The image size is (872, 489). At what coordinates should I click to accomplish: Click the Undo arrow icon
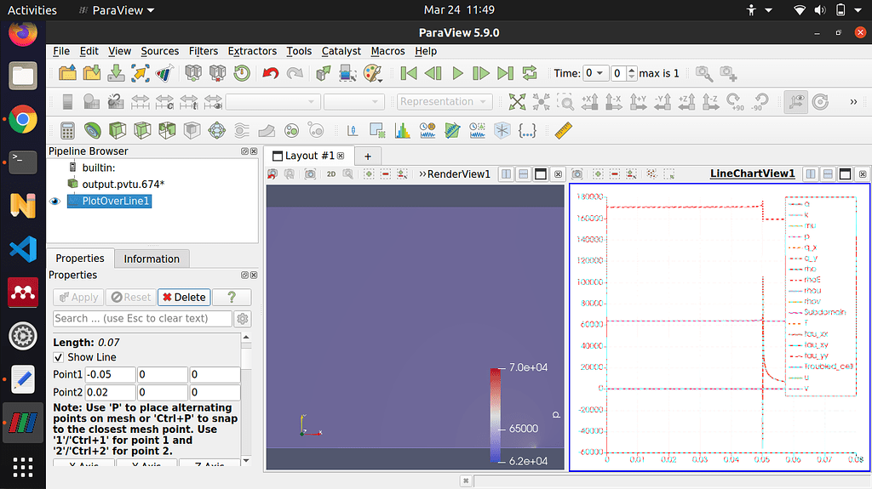click(270, 73)
